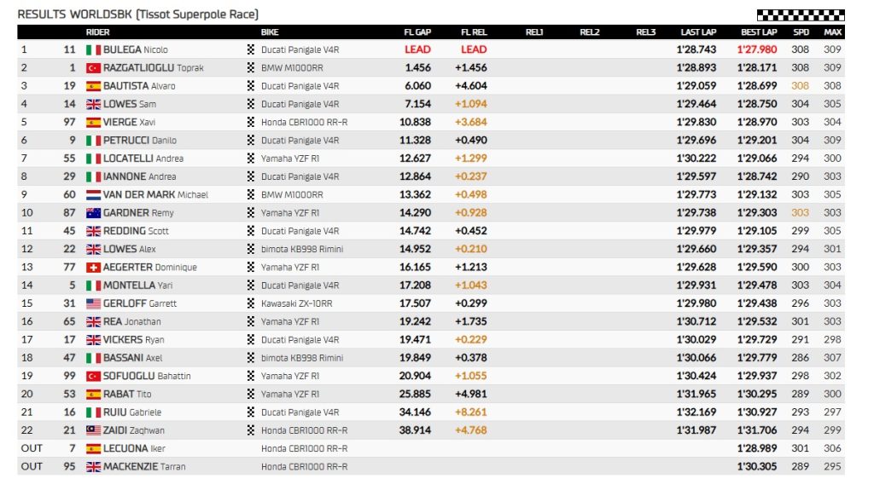This screenshot has width=874, height=496.
Task: Click the Italian flag beside Bulega Nicolo
Action: click(93, 49)
